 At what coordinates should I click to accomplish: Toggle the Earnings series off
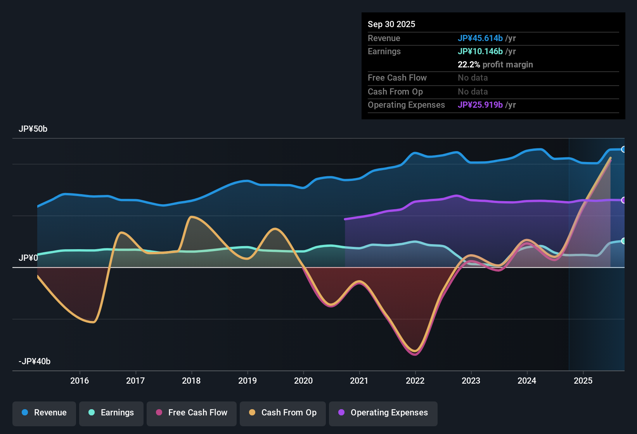tap(111, 413)
